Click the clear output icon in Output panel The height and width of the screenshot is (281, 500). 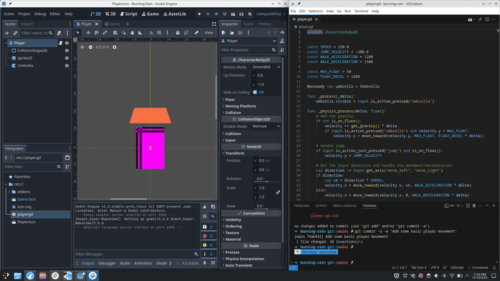205,207
